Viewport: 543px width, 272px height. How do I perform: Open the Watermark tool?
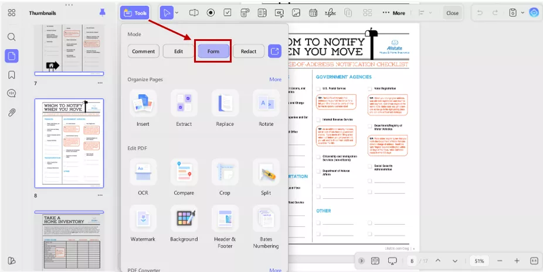tap(142, 223)
